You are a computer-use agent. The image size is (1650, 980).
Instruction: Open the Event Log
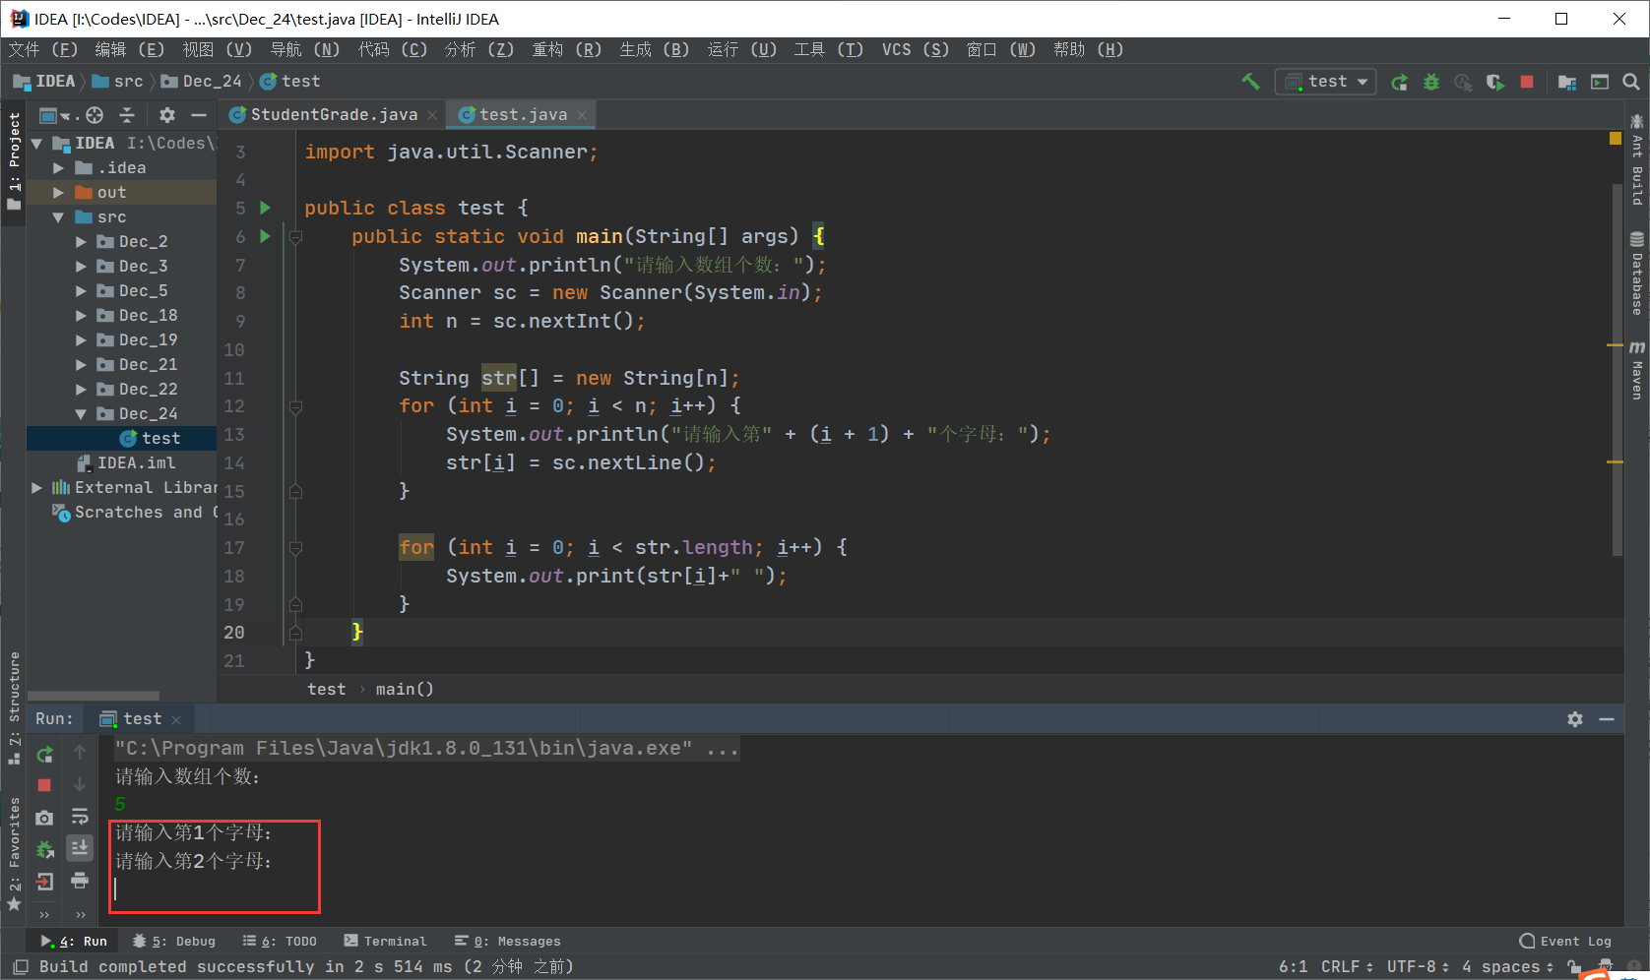1565,942
